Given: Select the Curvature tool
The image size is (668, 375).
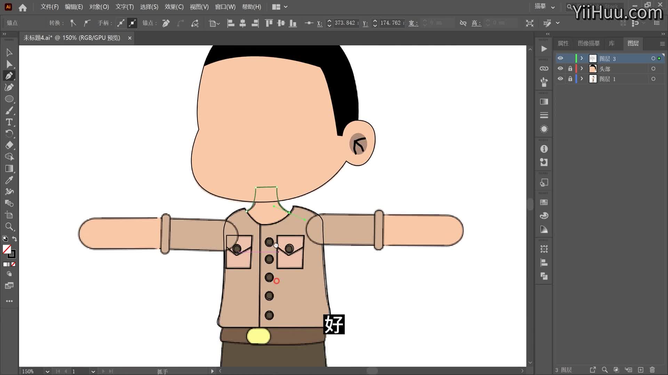Looking at the screenshot, I should click(x=9, y=87).
